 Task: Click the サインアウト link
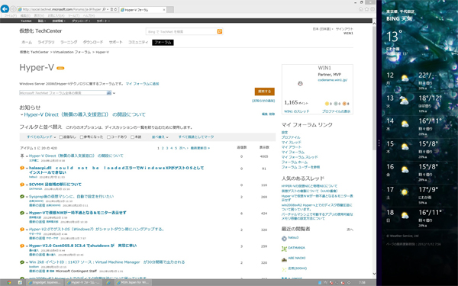point(344,29)
